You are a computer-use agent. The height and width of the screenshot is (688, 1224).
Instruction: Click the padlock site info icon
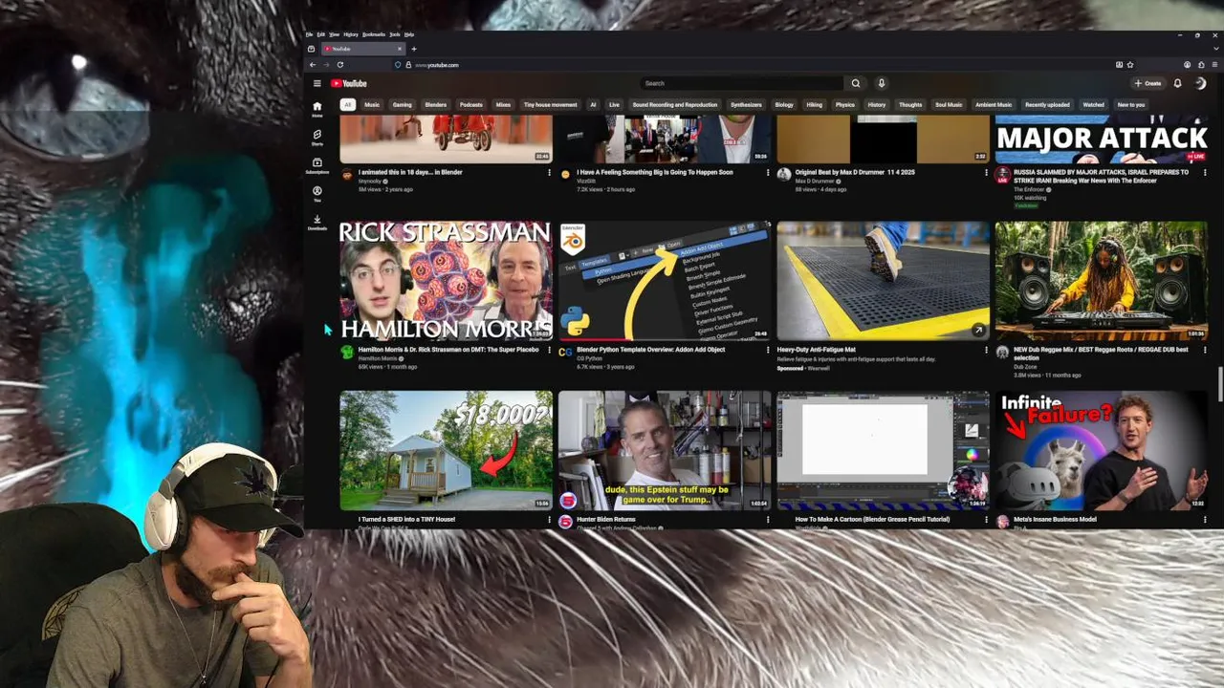409,65
